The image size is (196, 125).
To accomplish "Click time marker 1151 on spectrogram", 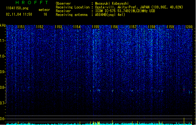I will tap(21, 27).
